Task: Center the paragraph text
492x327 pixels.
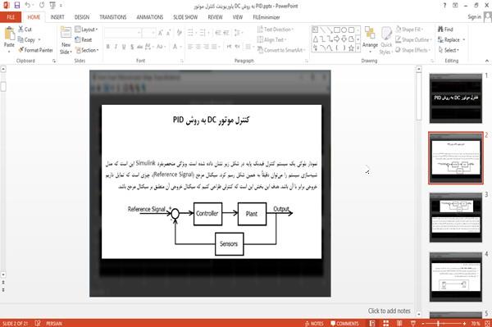Action: [x=198, y=47]
